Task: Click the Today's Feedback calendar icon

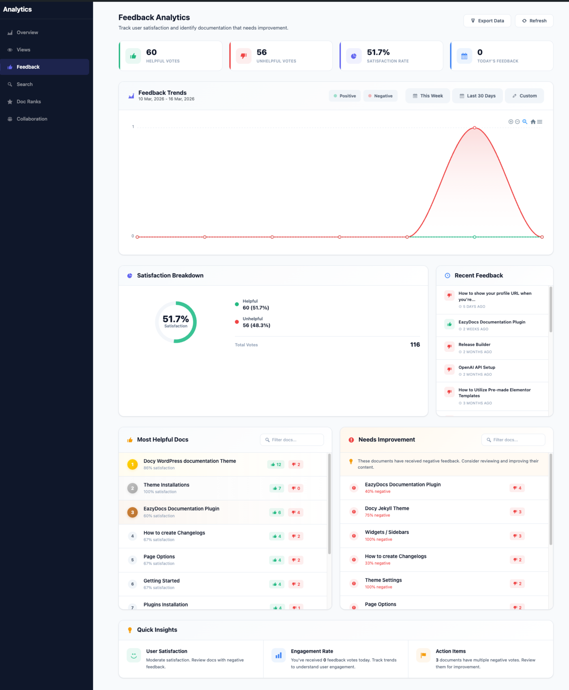Action: 464,56
